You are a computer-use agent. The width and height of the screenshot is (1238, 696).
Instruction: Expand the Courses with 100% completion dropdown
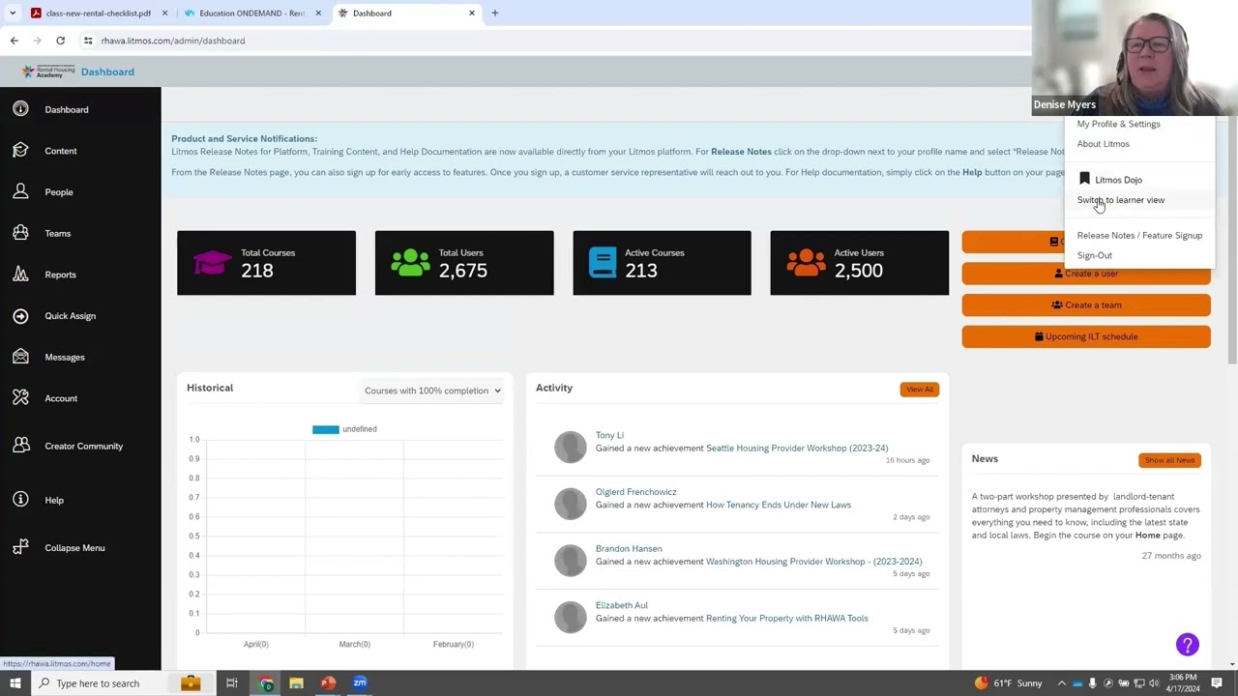tap(432, 391)
